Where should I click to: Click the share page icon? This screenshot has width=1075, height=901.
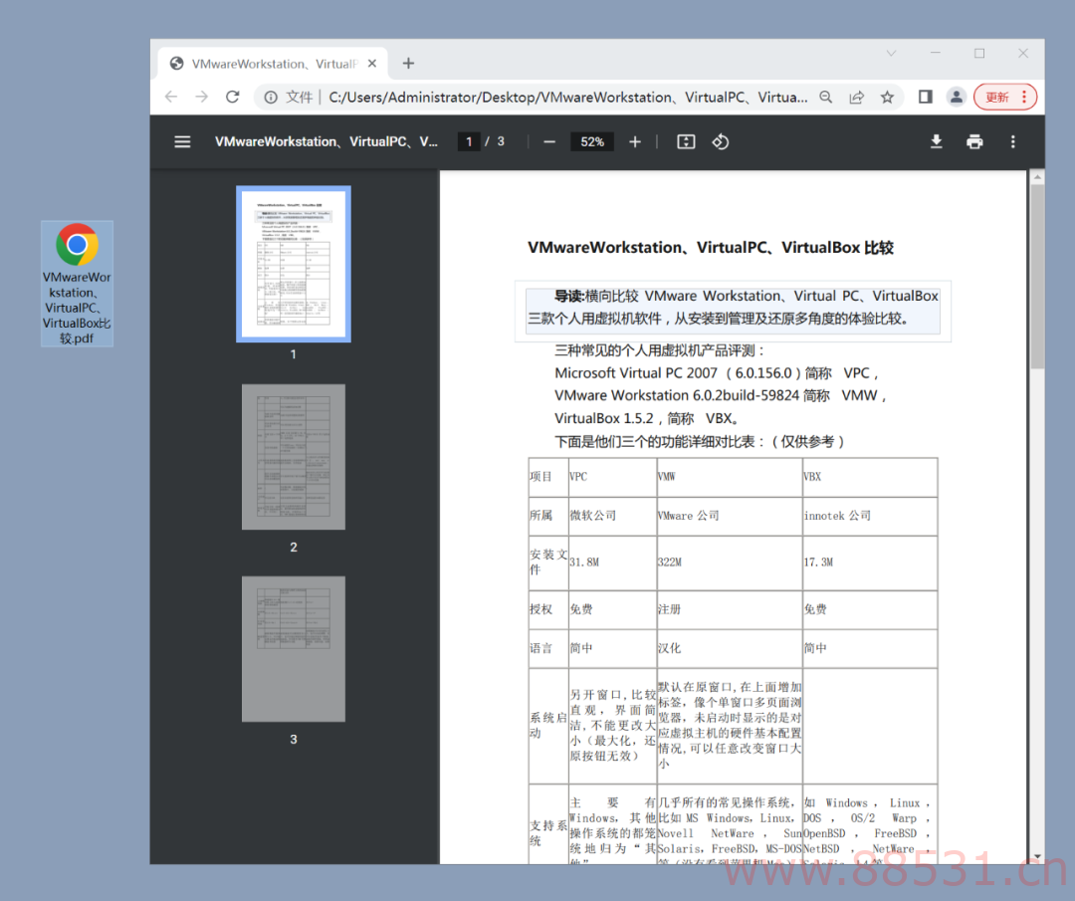point(856,97)
